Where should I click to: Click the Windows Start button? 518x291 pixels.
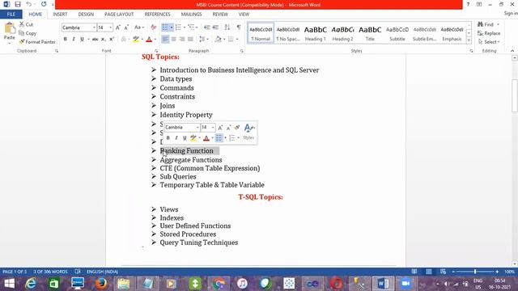[x=9, y=284]
